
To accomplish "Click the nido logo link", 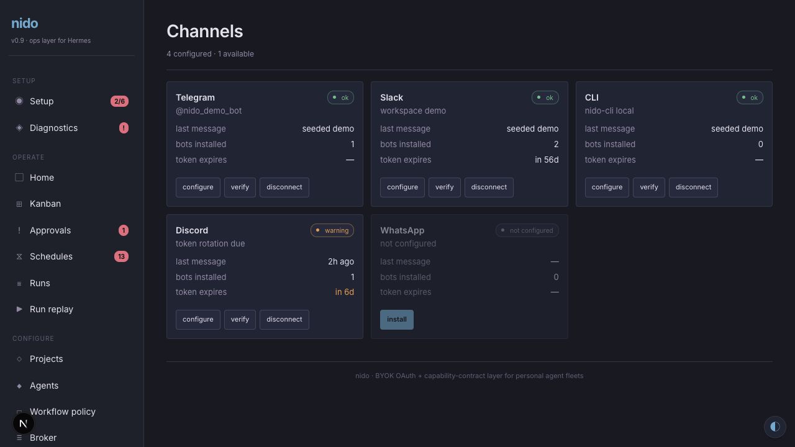I will pyautogui.click(x=25, y=24).
